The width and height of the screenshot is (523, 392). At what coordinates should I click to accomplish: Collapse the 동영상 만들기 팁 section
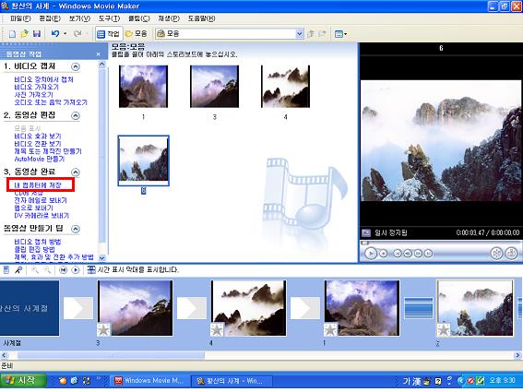click(76, 229)
